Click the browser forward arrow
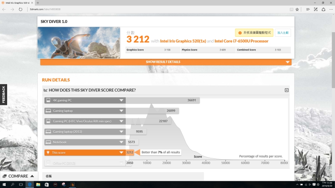335x188 pixels. [12, 9]
